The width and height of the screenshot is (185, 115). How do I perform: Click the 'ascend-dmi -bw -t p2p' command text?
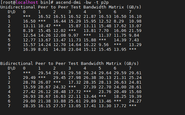[82, 2]
